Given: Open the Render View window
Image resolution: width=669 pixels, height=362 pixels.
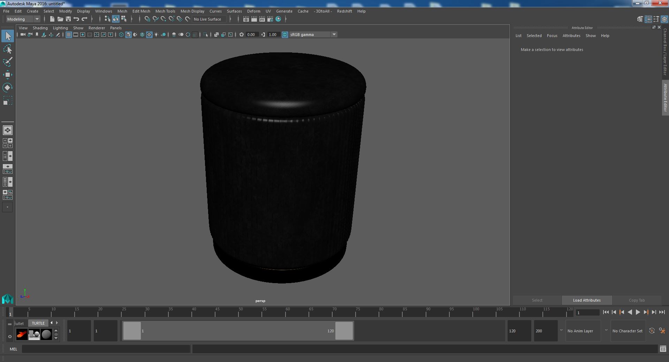Looking at the screenshot, I should (x=246, y=19).
